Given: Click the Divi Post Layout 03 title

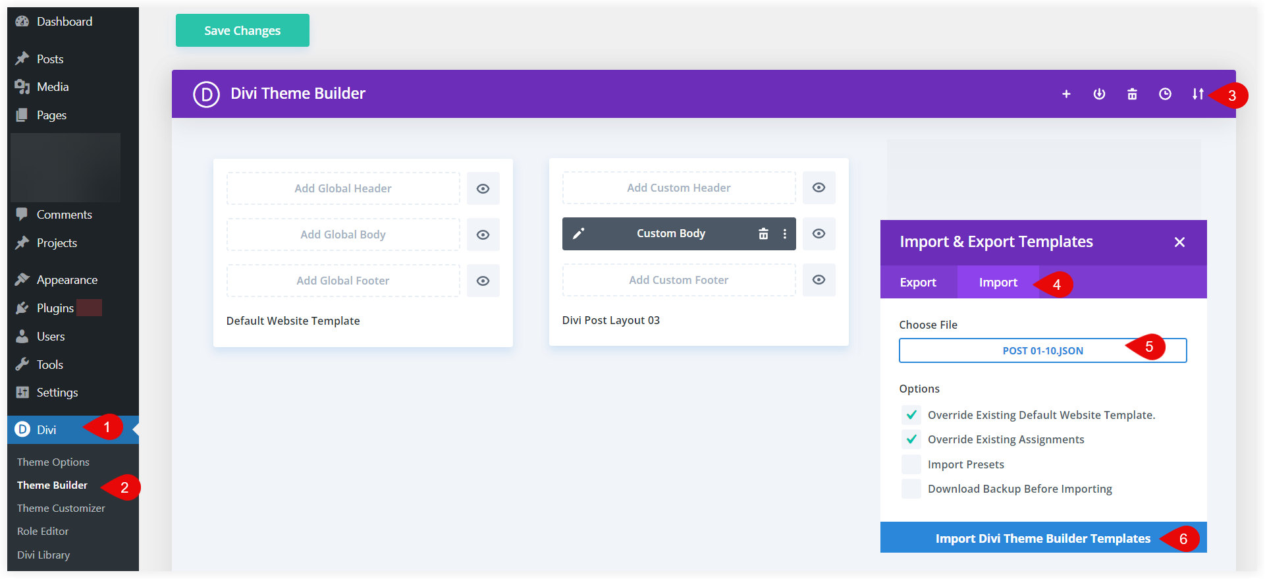Looking at the screenshot, I should pos(611,320).
